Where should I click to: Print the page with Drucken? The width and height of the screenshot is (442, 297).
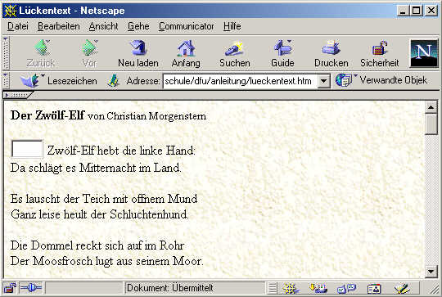pyautogui.click(x=331, y=53)
